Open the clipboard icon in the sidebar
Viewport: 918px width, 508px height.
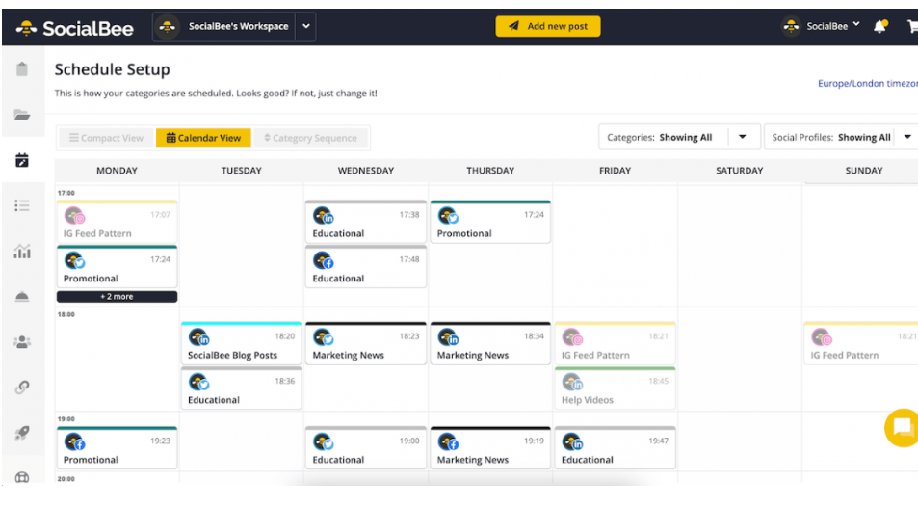pyautogui.click(x=22, y=69)
